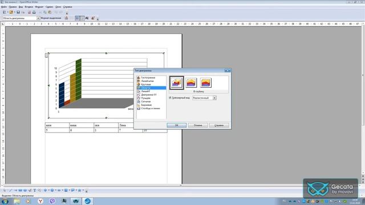
Task: Click the scale text toolbar icon
Action: click(87, 18)
